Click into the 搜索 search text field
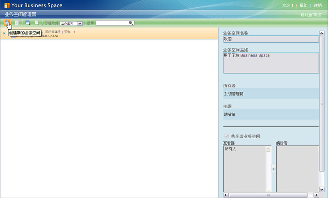 coord(112,23)
